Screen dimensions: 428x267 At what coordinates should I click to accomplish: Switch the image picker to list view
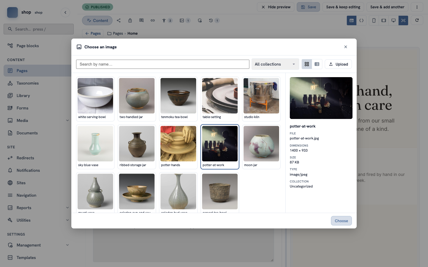click(317, 64)
